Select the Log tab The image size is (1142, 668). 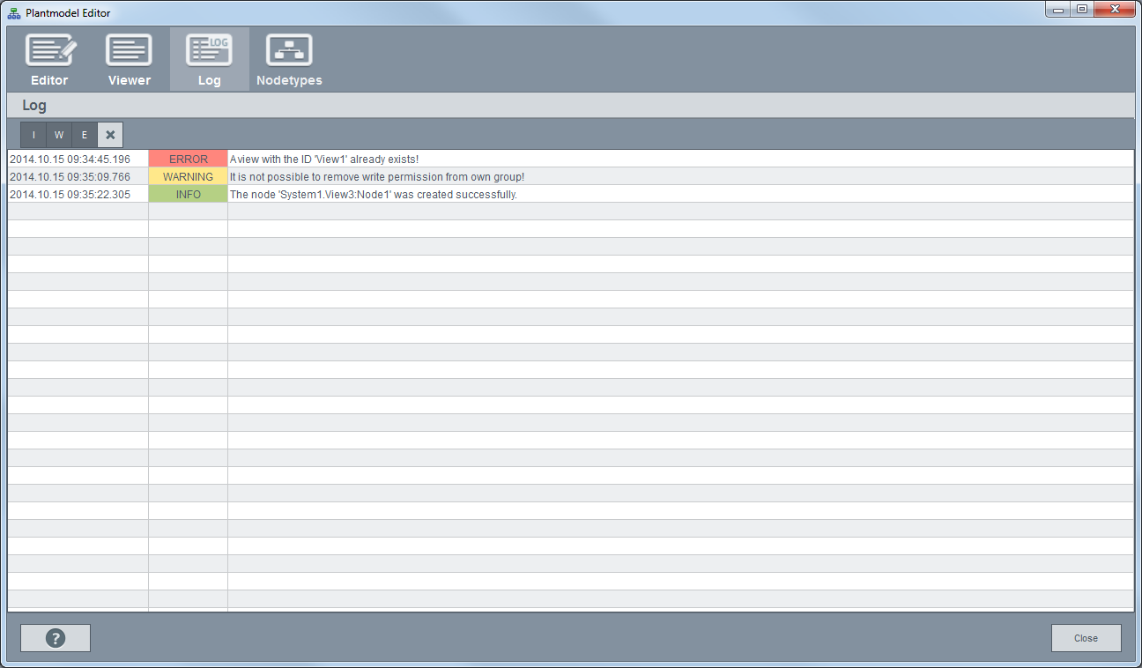210,60
